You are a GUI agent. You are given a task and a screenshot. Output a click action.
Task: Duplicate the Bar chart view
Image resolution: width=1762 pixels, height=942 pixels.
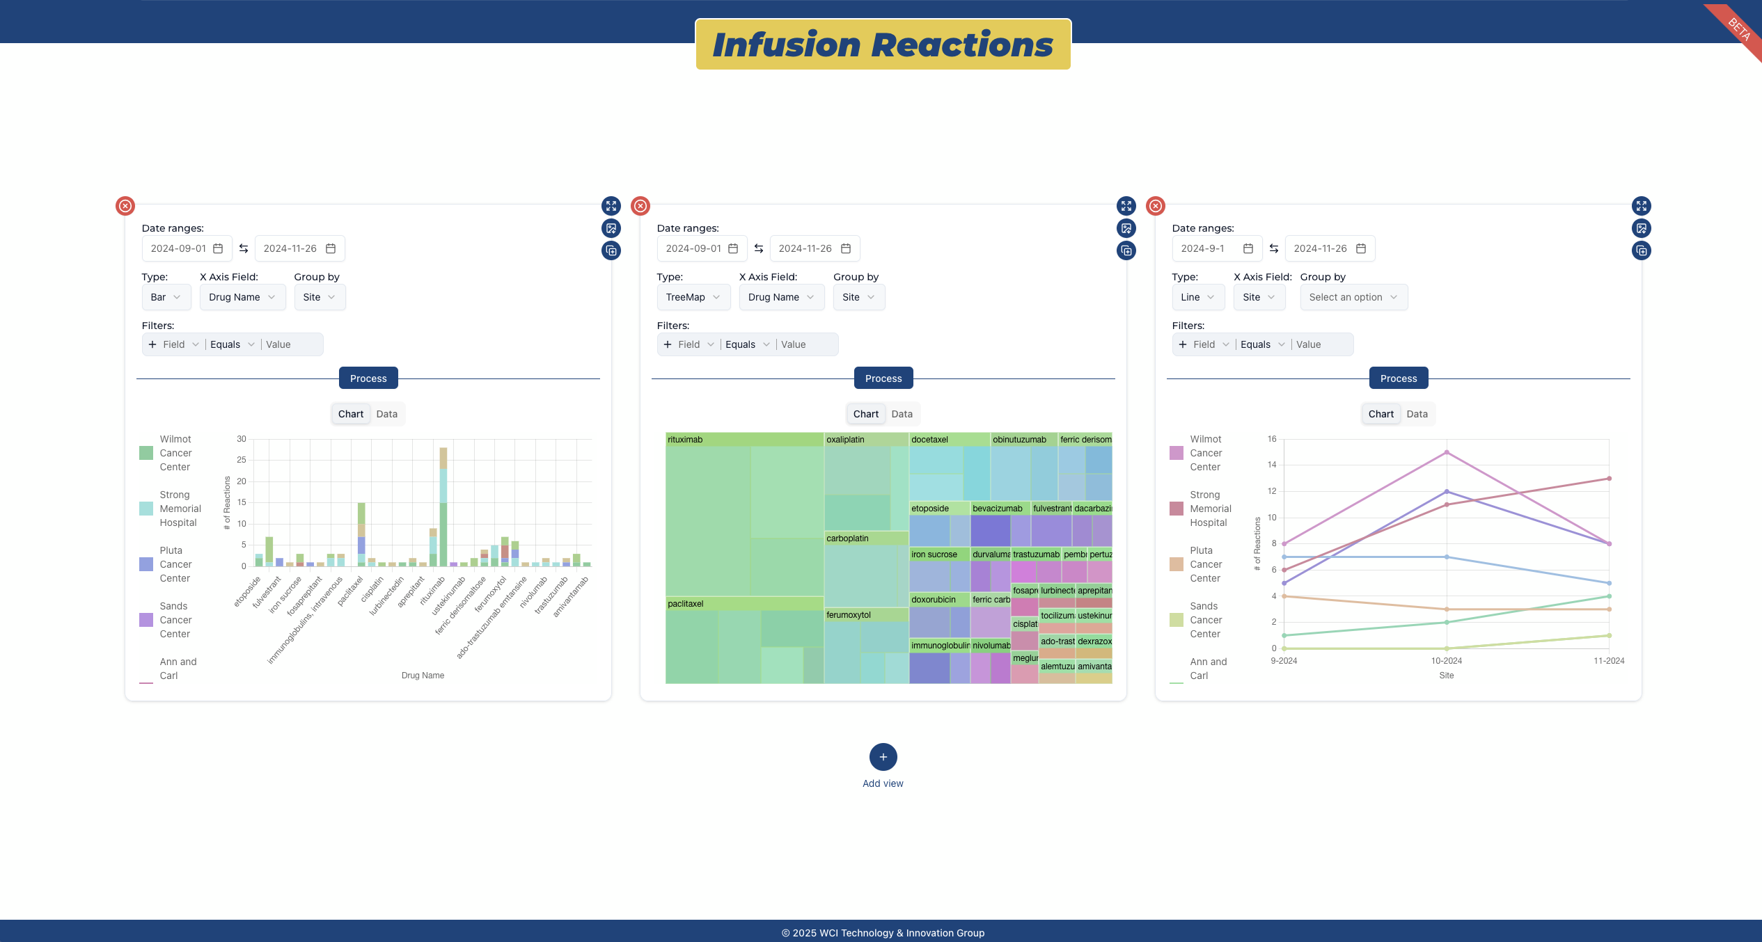(x=611, y=250)
